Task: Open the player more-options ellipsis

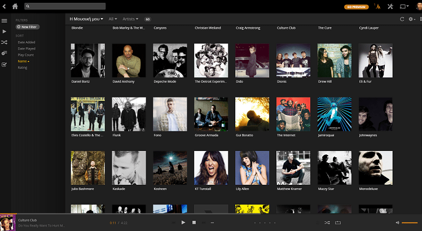Action: pos(212,223)
